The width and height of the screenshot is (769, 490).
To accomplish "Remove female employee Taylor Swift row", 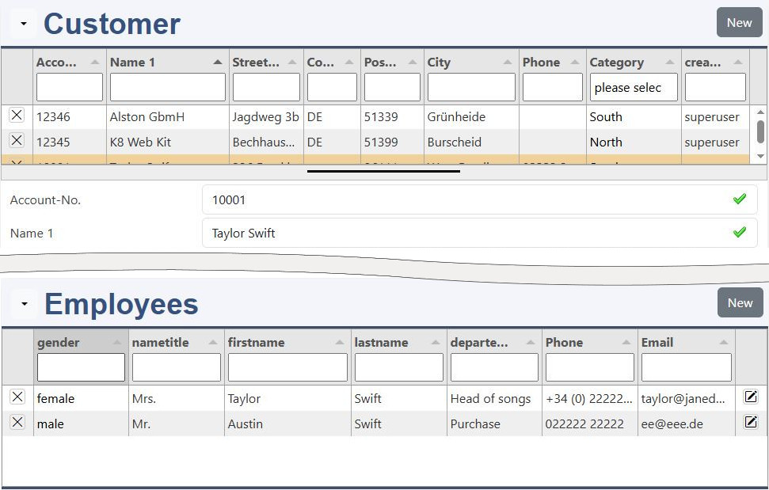I will tap(17, 397).
